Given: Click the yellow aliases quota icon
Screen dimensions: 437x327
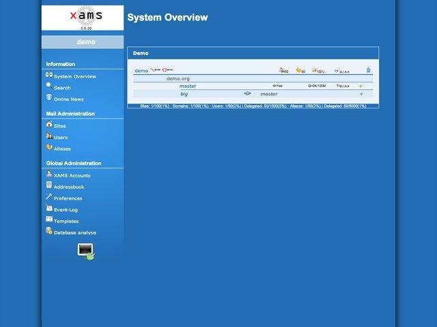Looking at the screenshot, I should pyautogui.click(x=300, y=70).
